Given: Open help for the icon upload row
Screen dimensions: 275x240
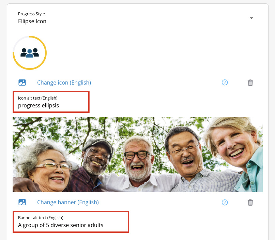Looking at the screenshot, I should [225, 82].
